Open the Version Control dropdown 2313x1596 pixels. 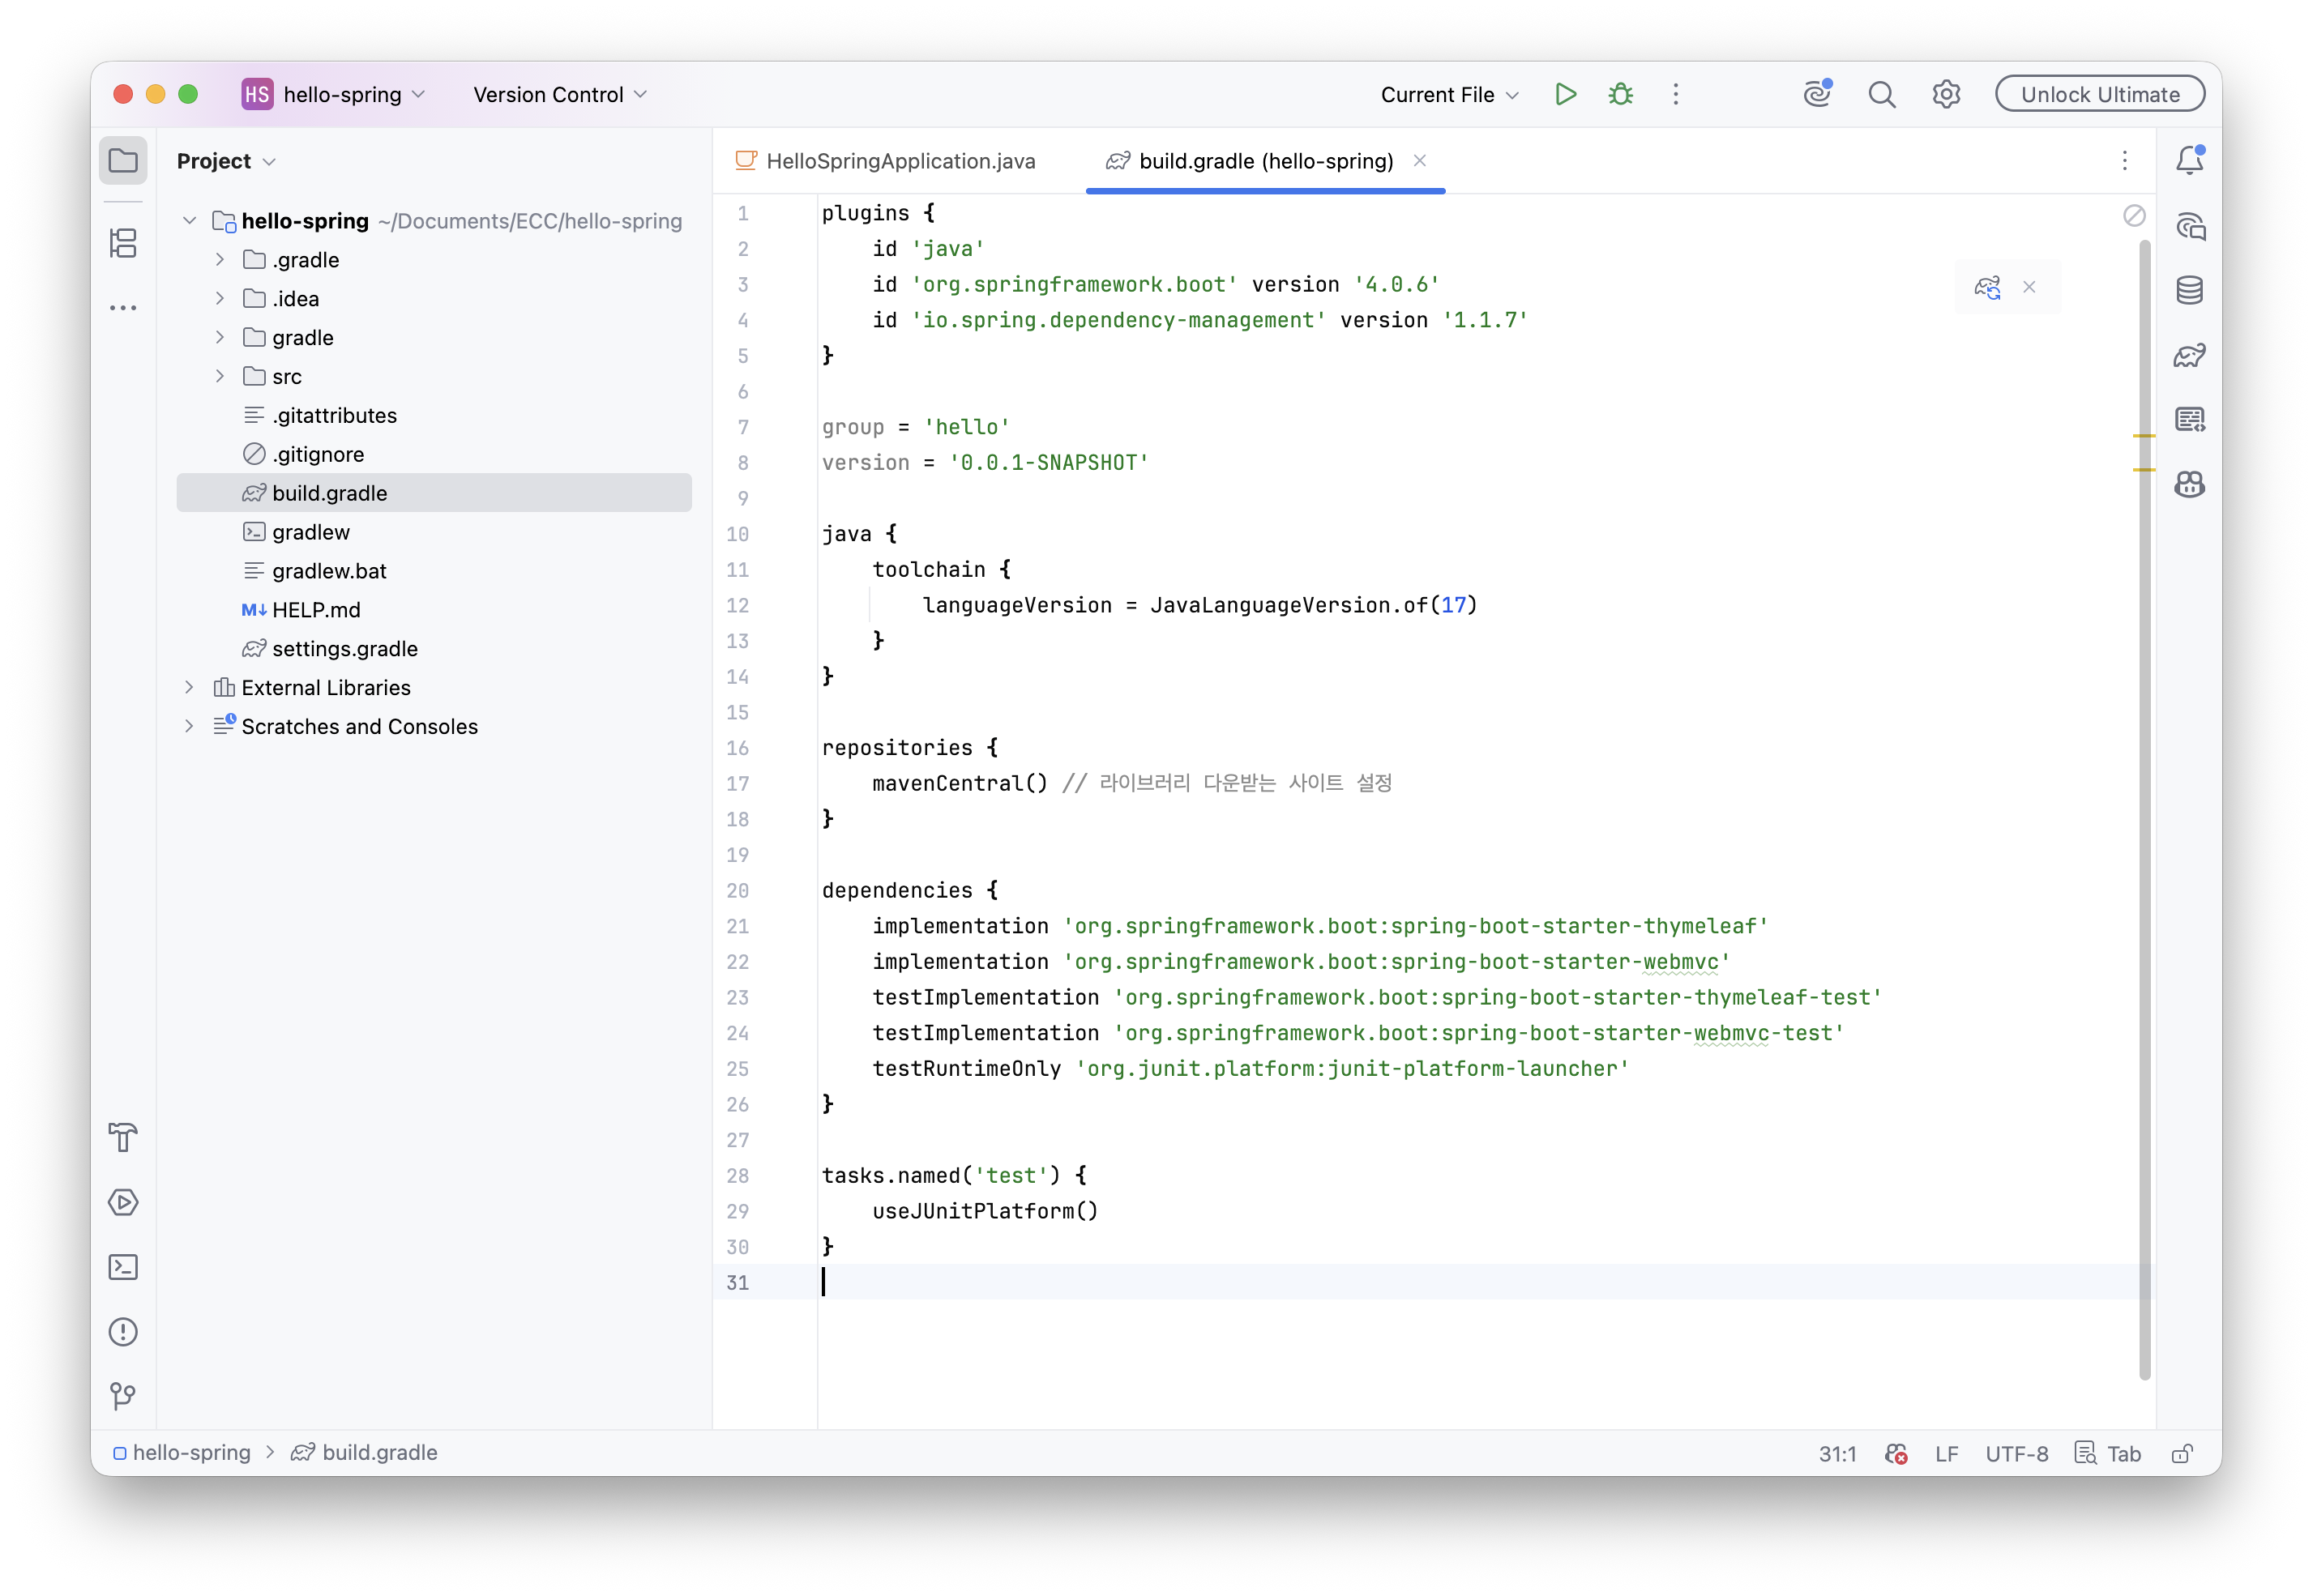[560, 94]
